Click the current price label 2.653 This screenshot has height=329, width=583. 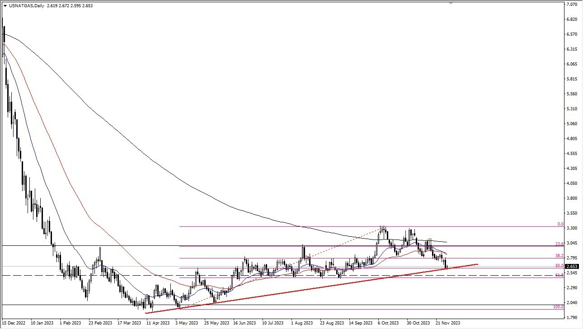click(x=570, y=267)
